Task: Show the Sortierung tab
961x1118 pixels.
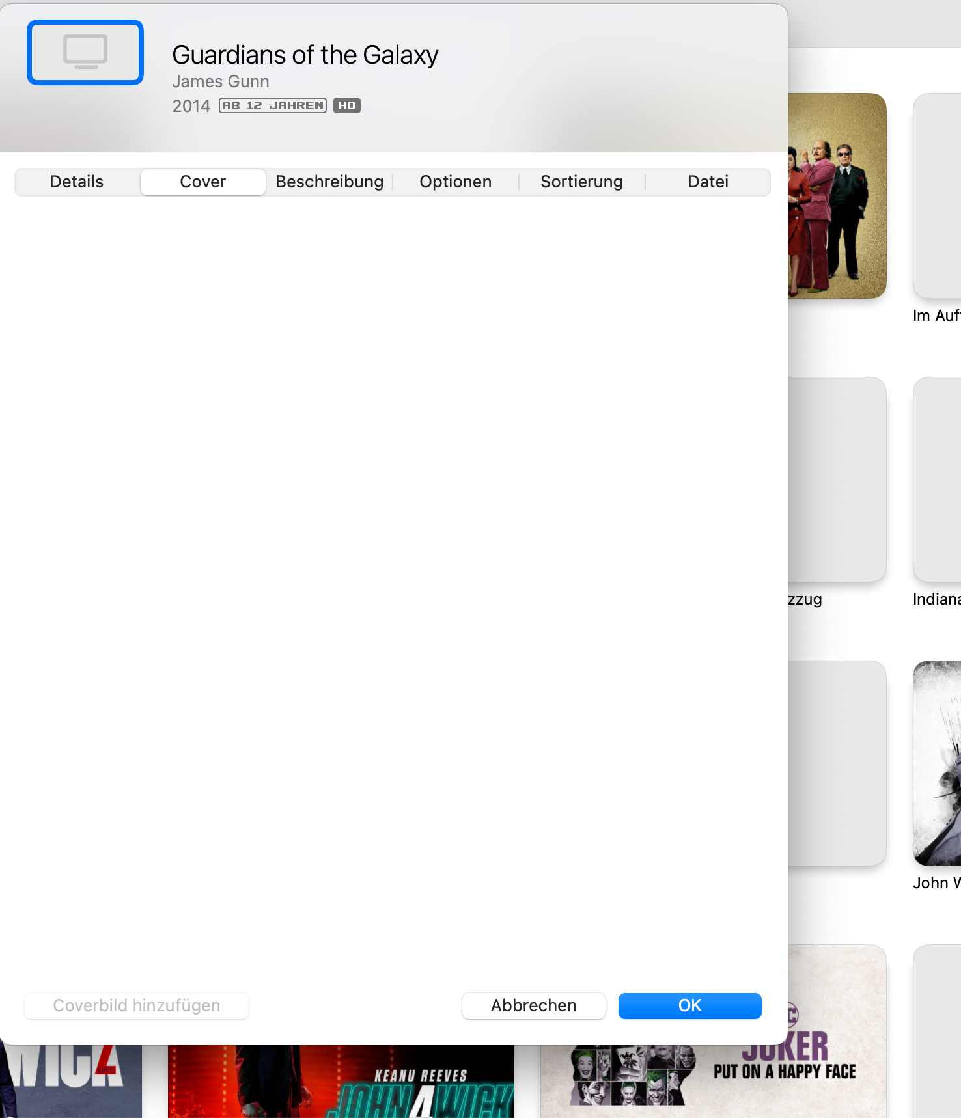Action: point(582,182)
